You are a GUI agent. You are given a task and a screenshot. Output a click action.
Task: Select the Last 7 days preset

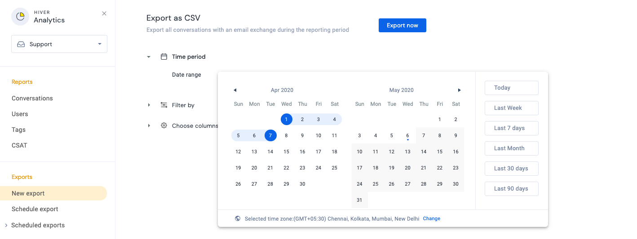click(512, 128)
